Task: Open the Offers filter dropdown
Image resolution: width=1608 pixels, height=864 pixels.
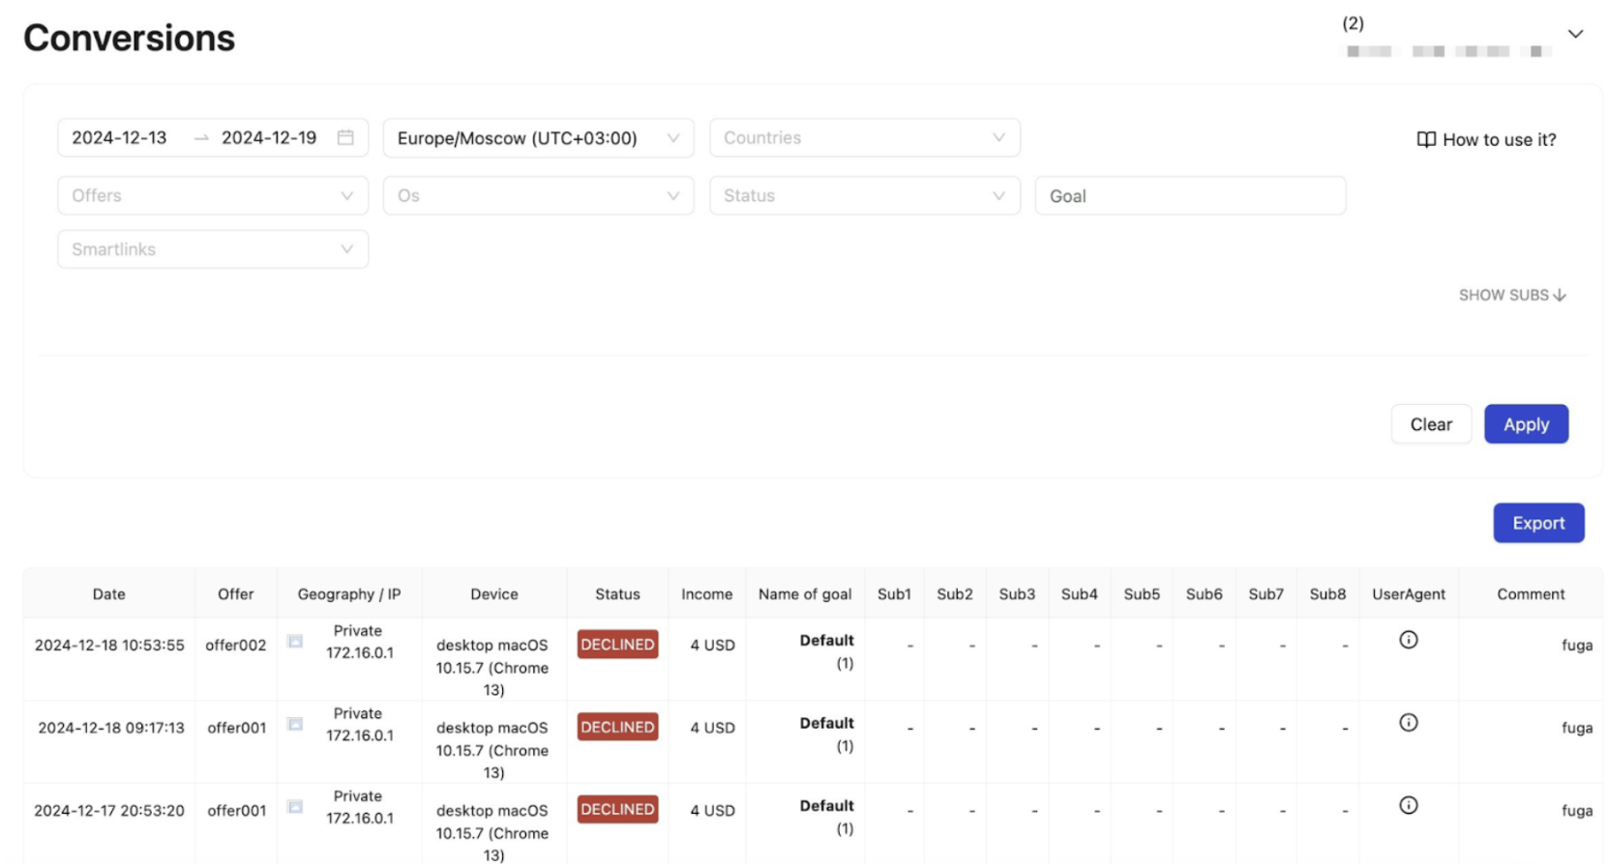Action: 212,195
